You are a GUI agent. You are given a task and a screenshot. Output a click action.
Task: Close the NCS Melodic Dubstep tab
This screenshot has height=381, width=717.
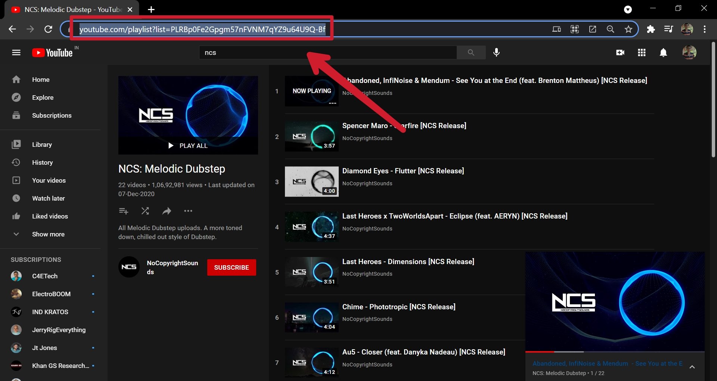(130, 9)
